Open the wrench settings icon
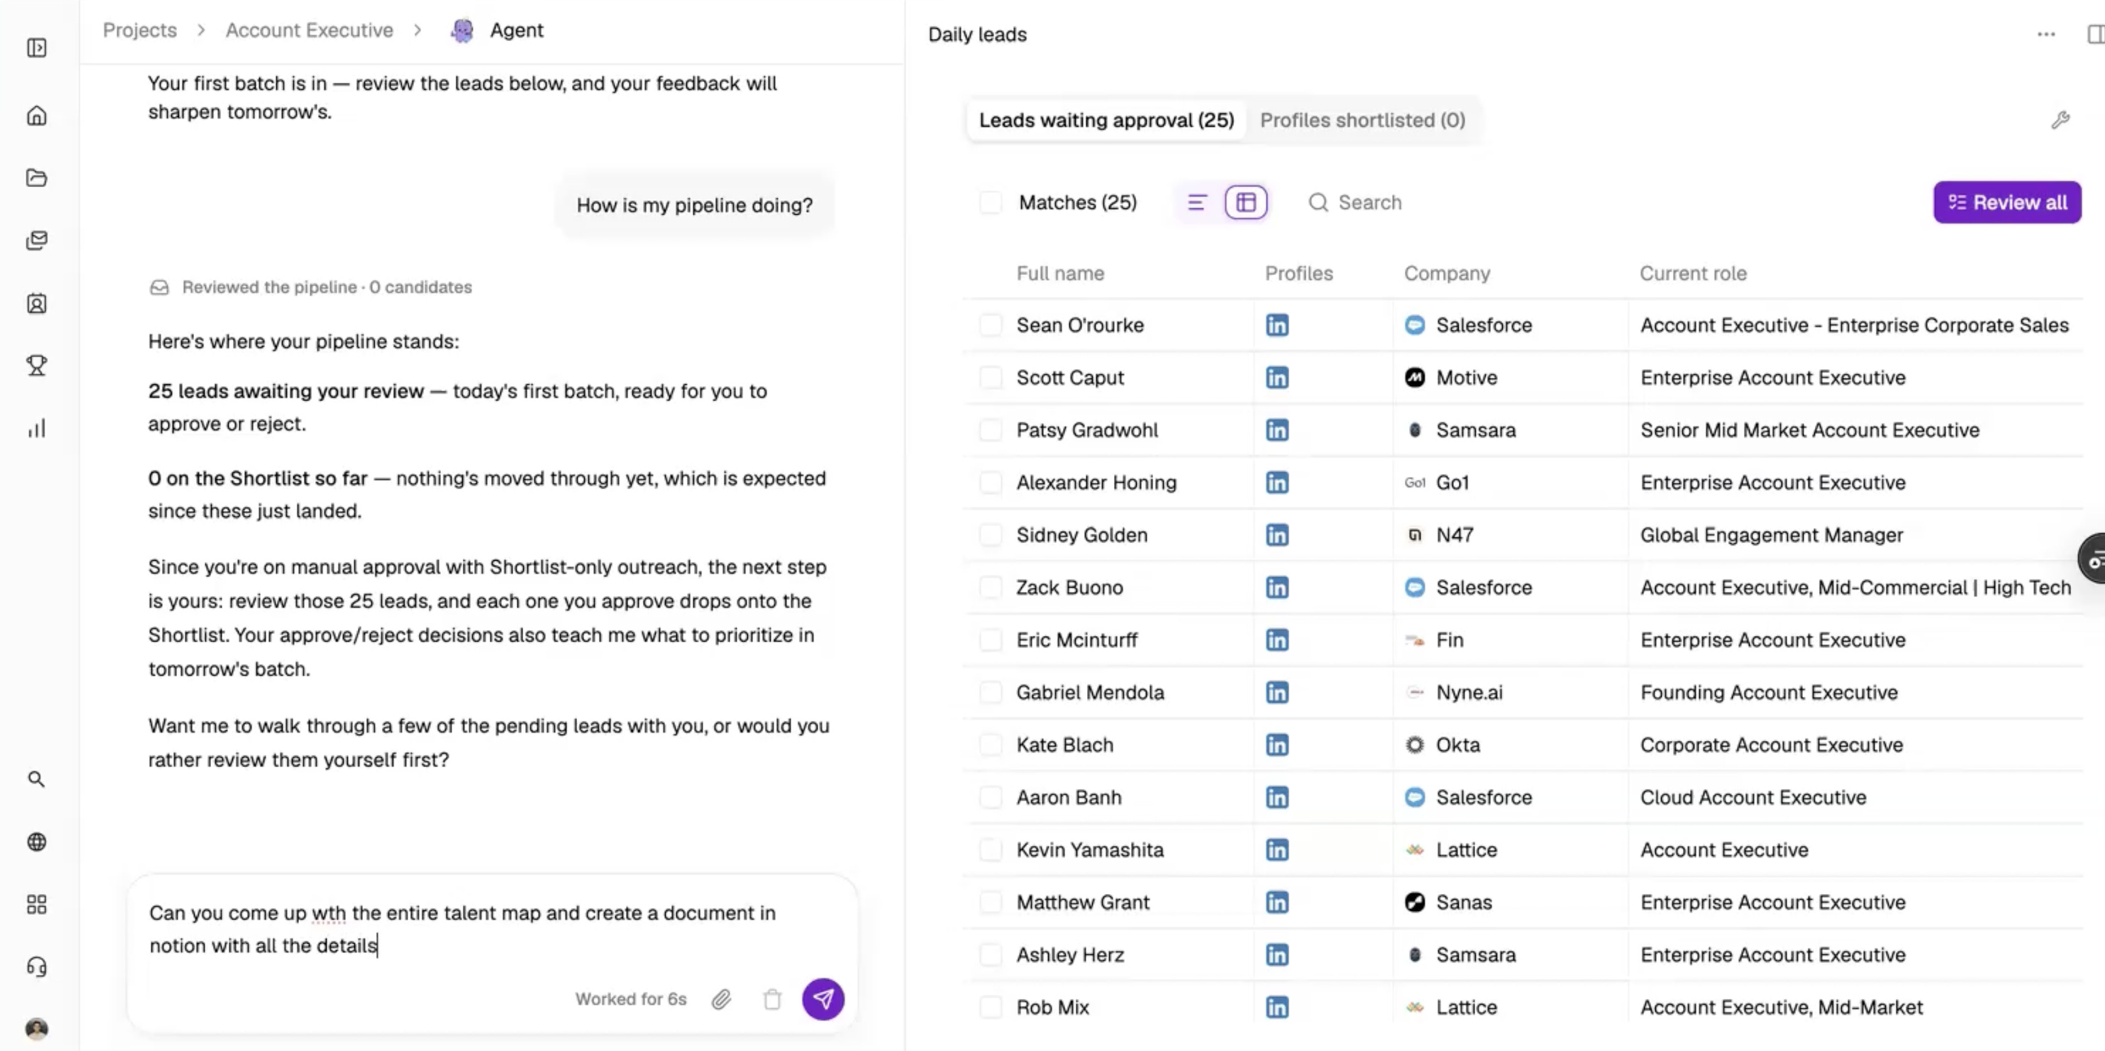This screenshot has height=1051, width=2105. pos(2060,120)
